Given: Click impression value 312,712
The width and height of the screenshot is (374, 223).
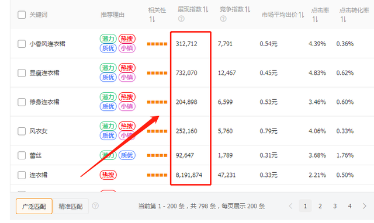Looking at the screenshot, I should click(x=186, y=44).
